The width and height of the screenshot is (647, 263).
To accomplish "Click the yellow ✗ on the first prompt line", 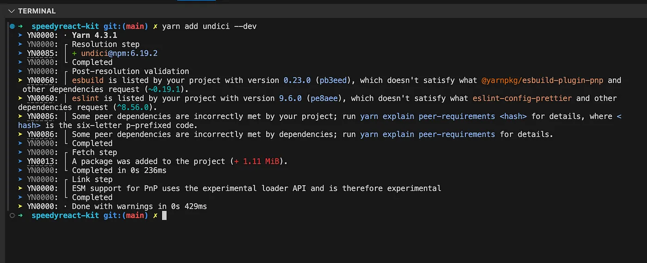I will tap(155, 26).
